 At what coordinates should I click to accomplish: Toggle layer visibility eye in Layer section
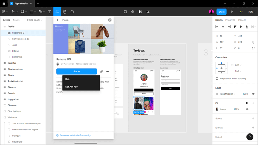tap(253, 94)
